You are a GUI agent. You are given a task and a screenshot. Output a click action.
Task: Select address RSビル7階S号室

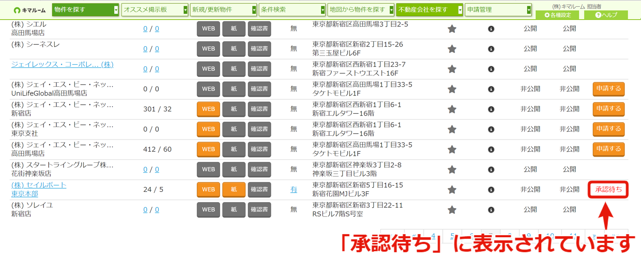[x=338, y=214]
